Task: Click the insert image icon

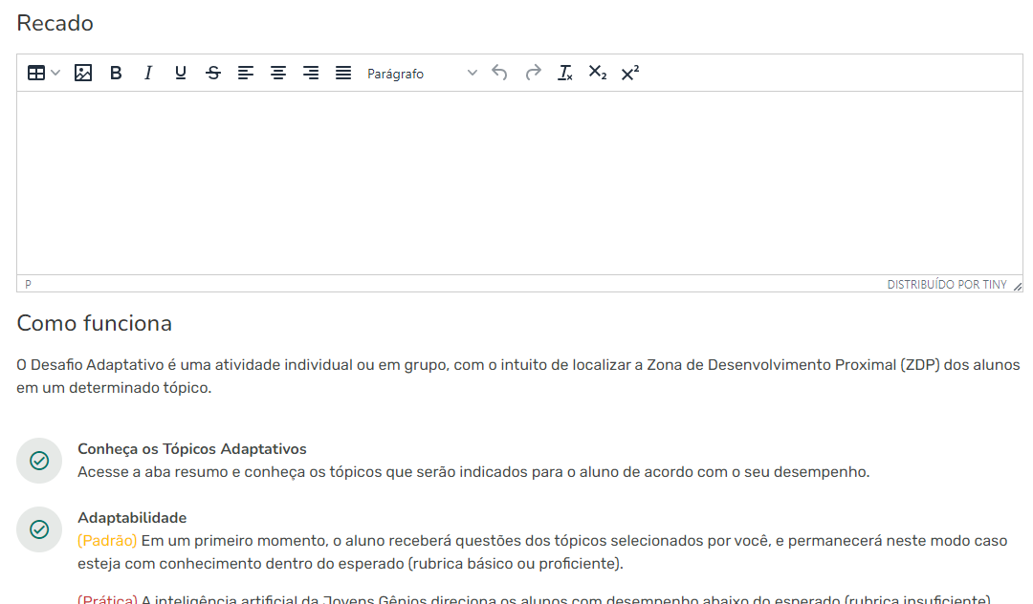Action: 83,73
